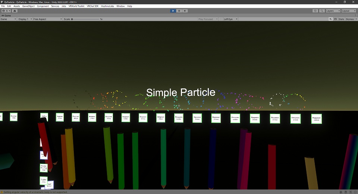Click the Play button to stop play mode
The image size is (358, 194).
click(x=173, y=11)
